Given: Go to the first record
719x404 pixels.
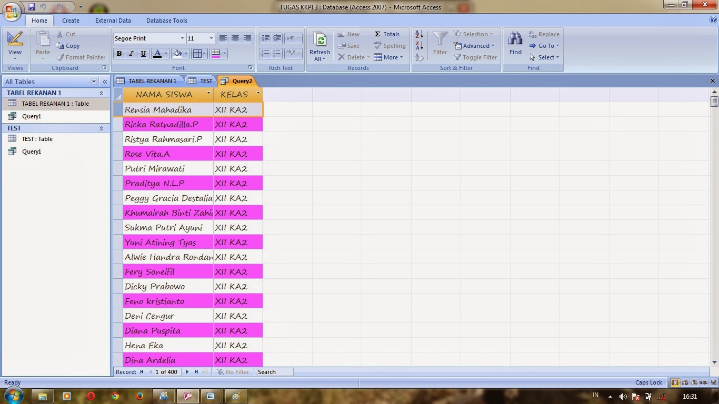Looking at the screenshot, I should point(142,372).
